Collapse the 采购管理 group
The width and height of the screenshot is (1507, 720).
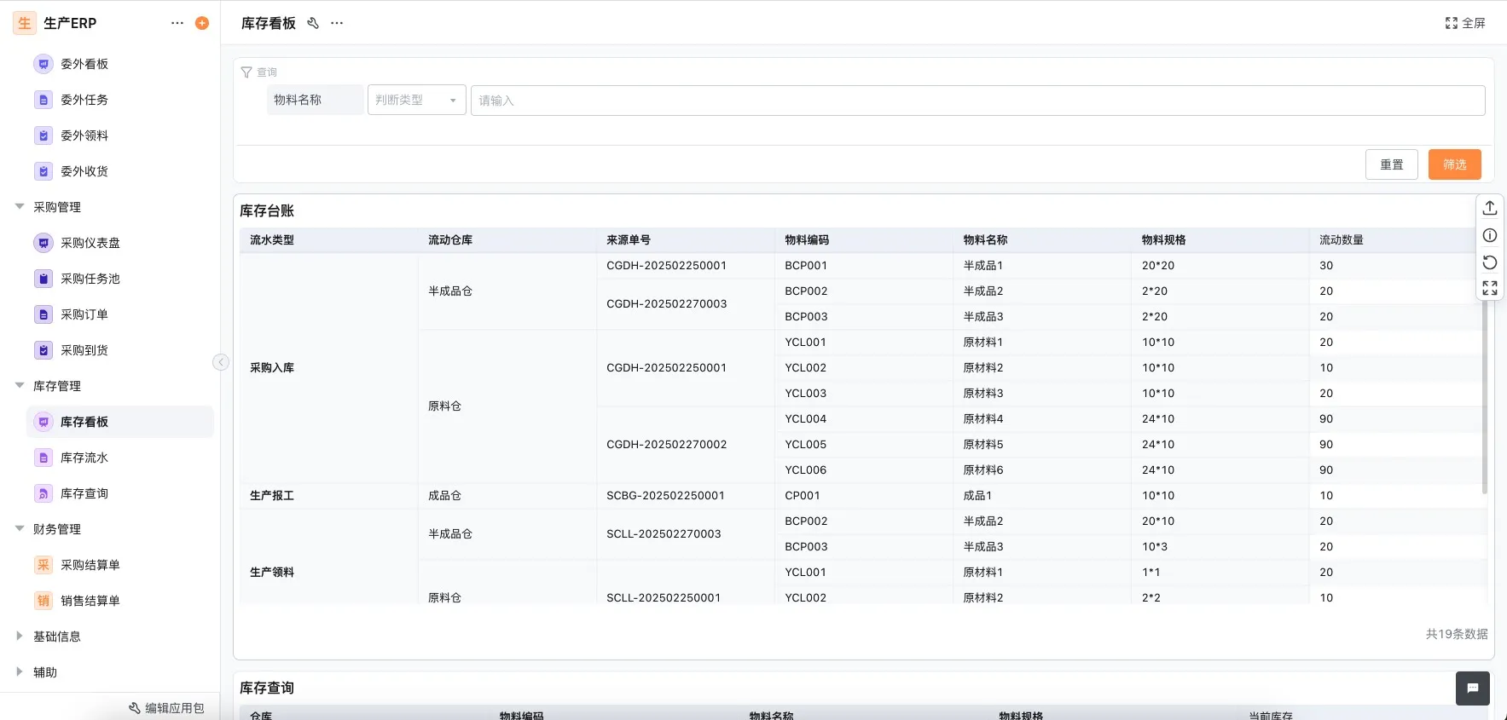coord(20,206)
